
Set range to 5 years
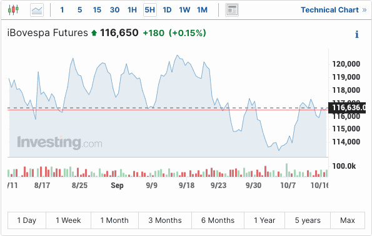coord(308,220)
